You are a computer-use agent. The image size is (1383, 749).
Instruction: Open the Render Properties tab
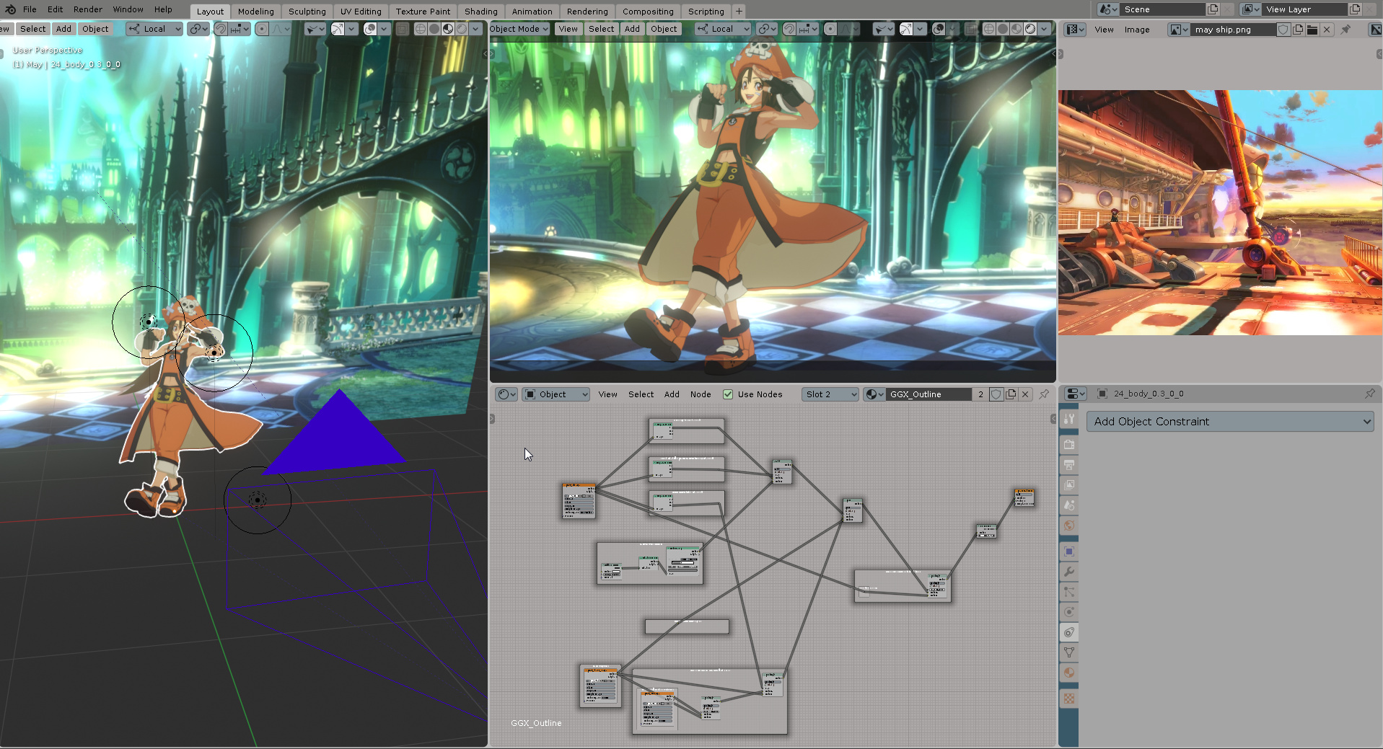[1069, 445]
